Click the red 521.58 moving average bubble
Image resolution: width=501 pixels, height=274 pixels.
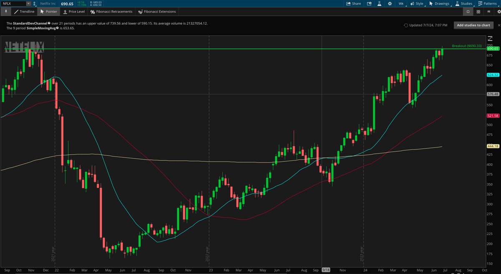[493, 115]
